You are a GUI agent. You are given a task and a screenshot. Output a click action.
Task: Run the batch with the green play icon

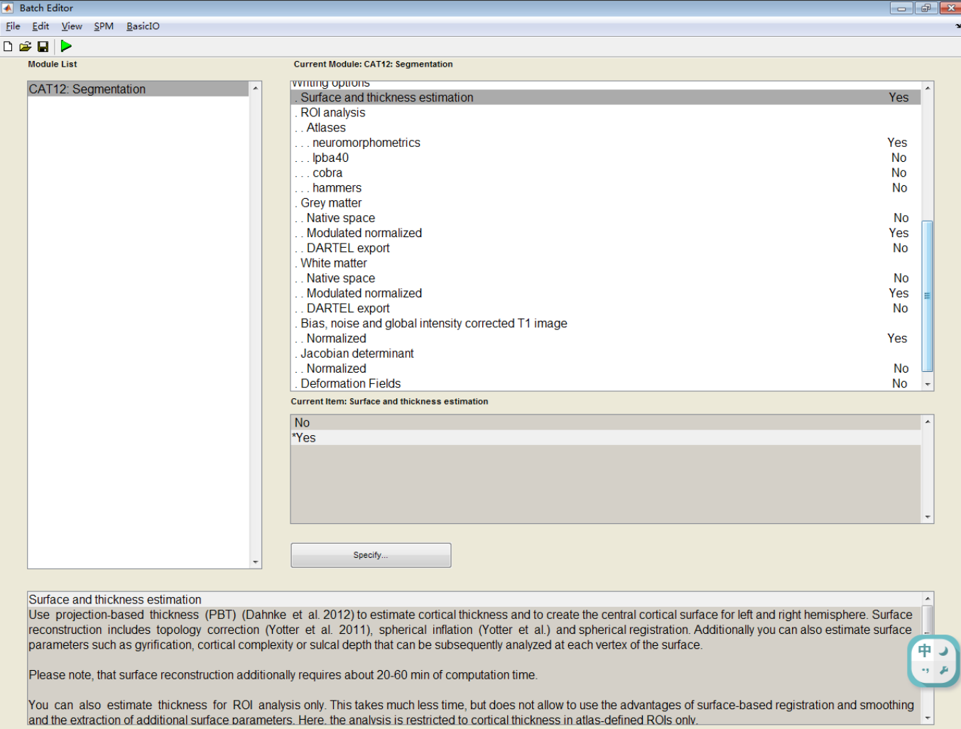coord(66,46)
